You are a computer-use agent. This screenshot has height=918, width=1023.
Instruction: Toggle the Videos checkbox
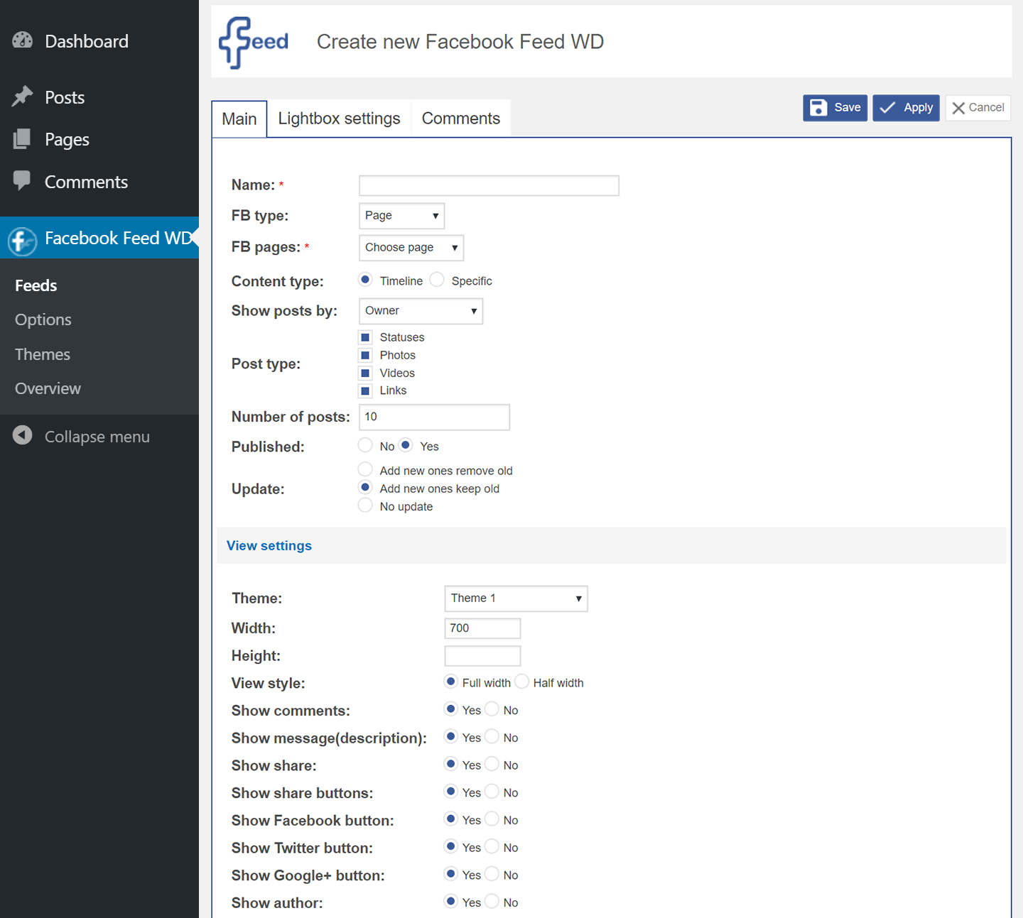tap(365, 373)
